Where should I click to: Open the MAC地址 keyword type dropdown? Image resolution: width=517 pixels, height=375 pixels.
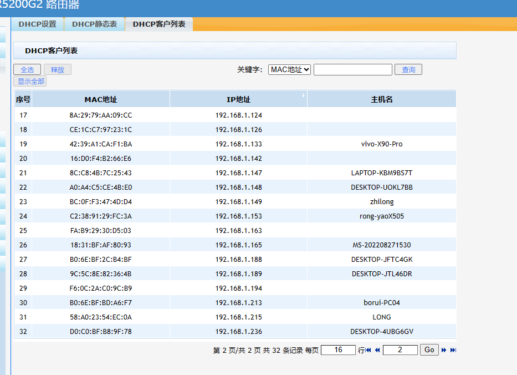click(x=289, y=70)
